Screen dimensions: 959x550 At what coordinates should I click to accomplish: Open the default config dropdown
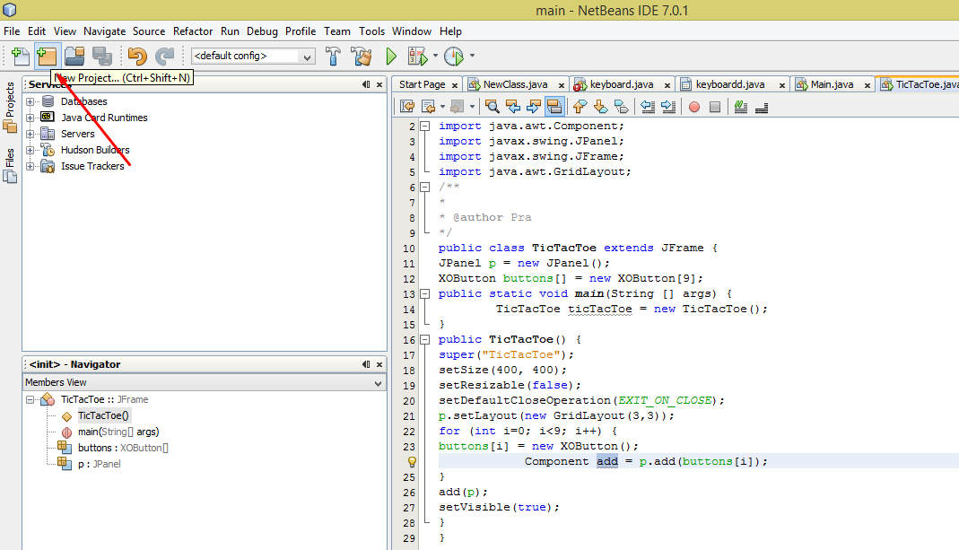click(x=308, y=56)
